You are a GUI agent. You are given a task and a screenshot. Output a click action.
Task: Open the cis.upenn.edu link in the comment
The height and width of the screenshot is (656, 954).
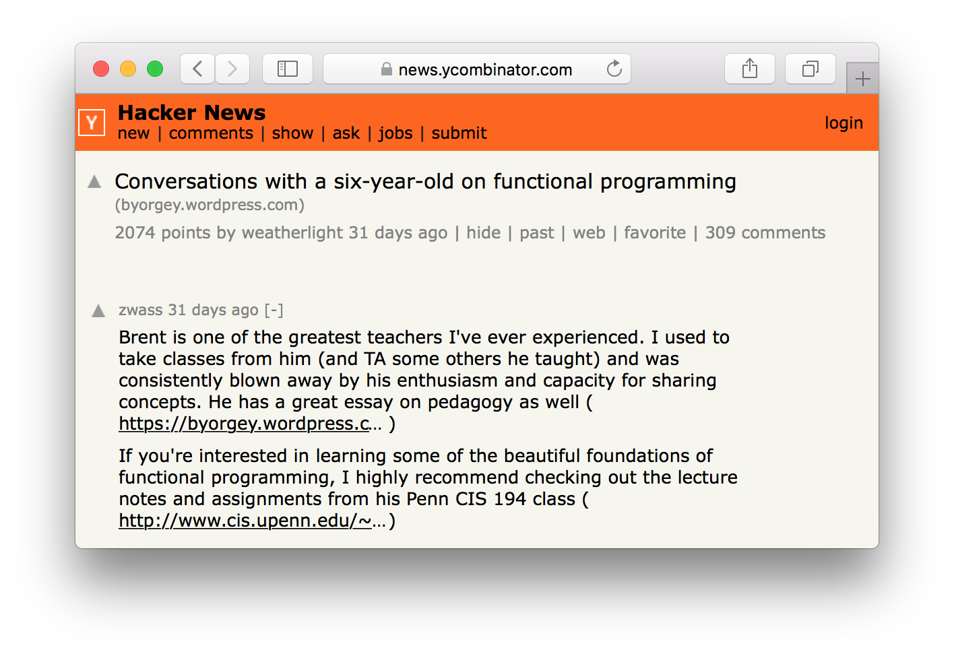coord(245,521)
